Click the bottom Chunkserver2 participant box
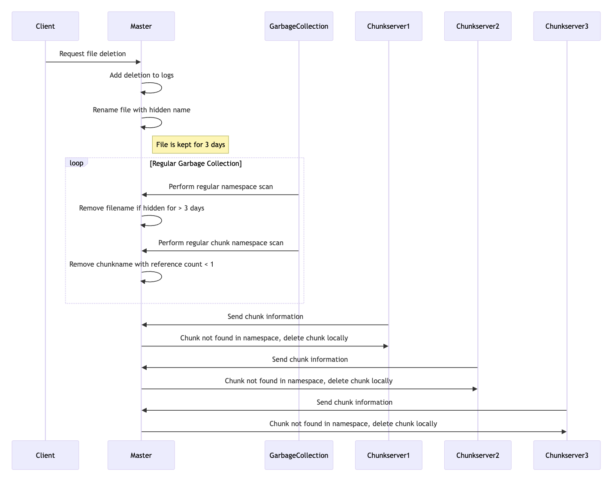 (478, 455)
